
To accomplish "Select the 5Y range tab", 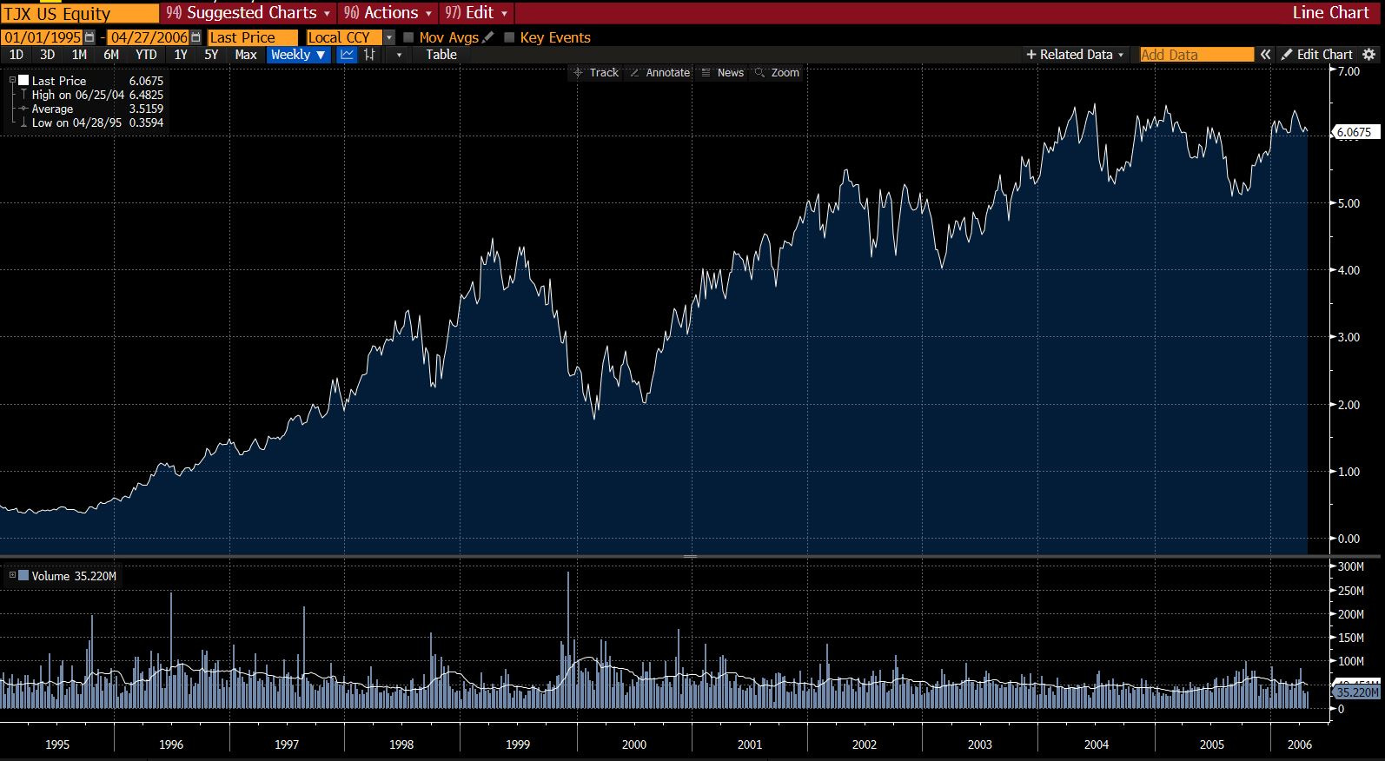I will [x=211, y=55].
